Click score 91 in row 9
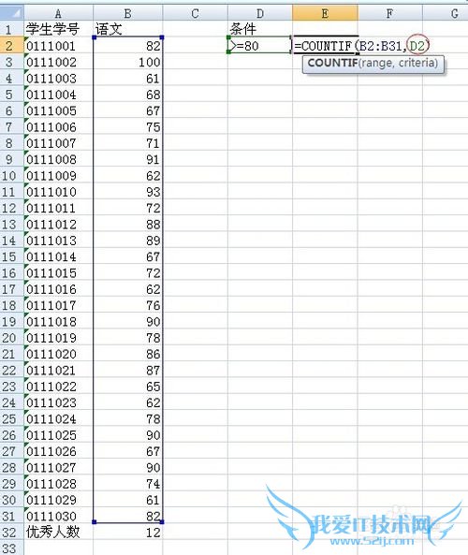Image resolution: width=468 pixels, height=555 pixels. [128, 159]
